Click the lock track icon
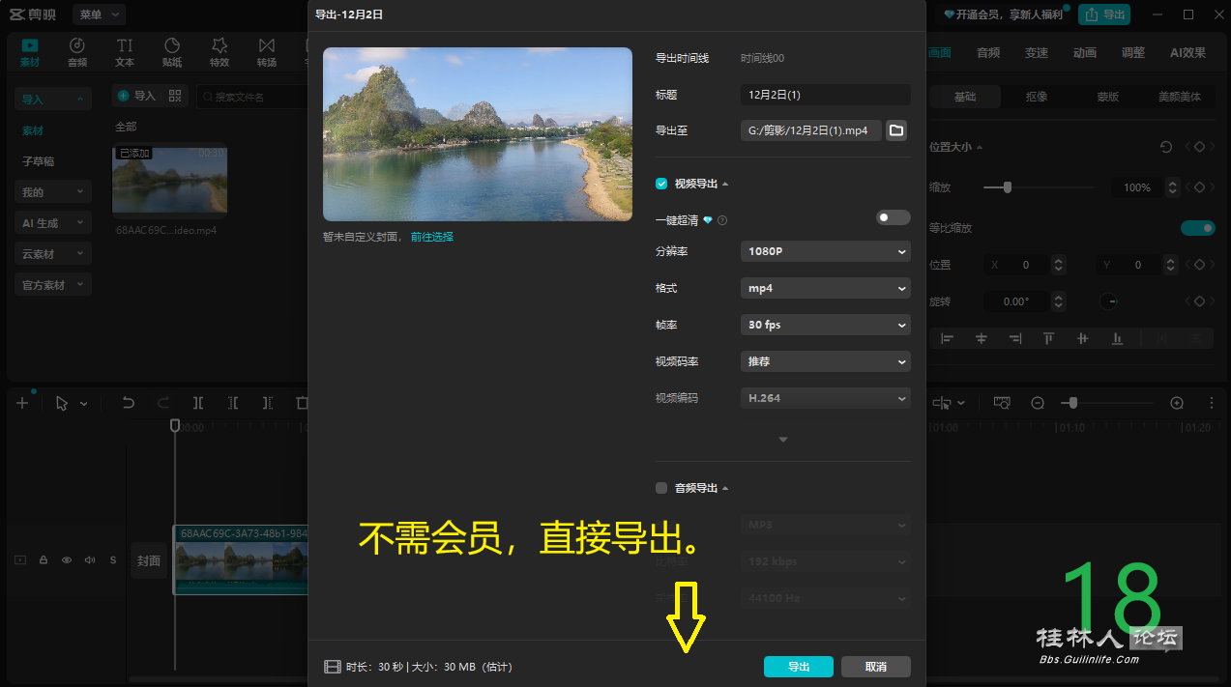The width and height of the screenshot is (1231, 687). click(x=44, y=559)
